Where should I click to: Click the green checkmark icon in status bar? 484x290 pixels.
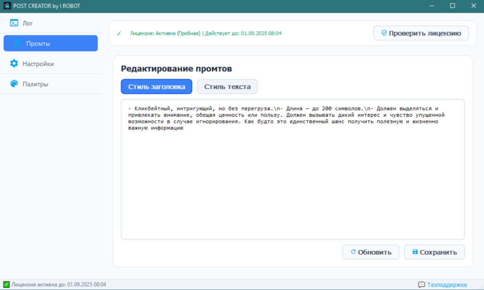(6, 285)
